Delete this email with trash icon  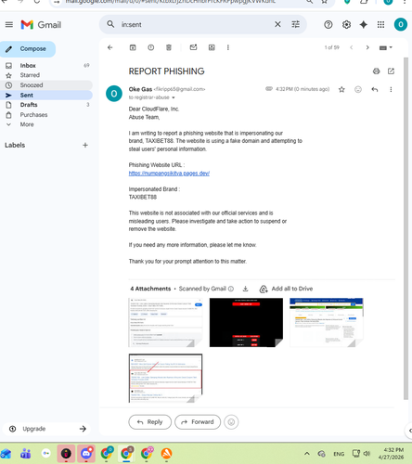click(x=169, y=47)
